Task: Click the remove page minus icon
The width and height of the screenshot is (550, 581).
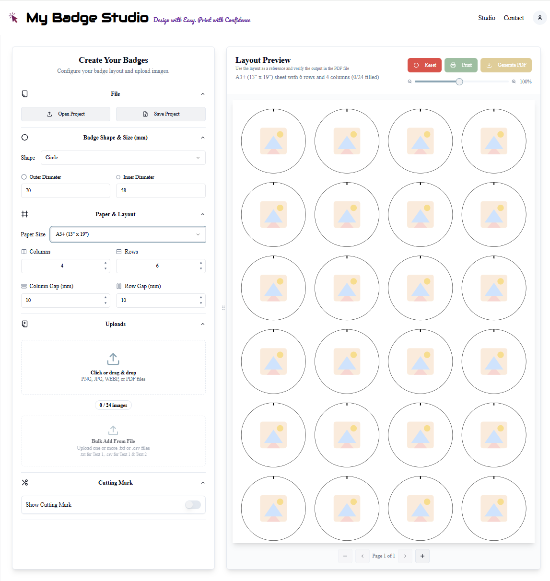Action: 345,556
